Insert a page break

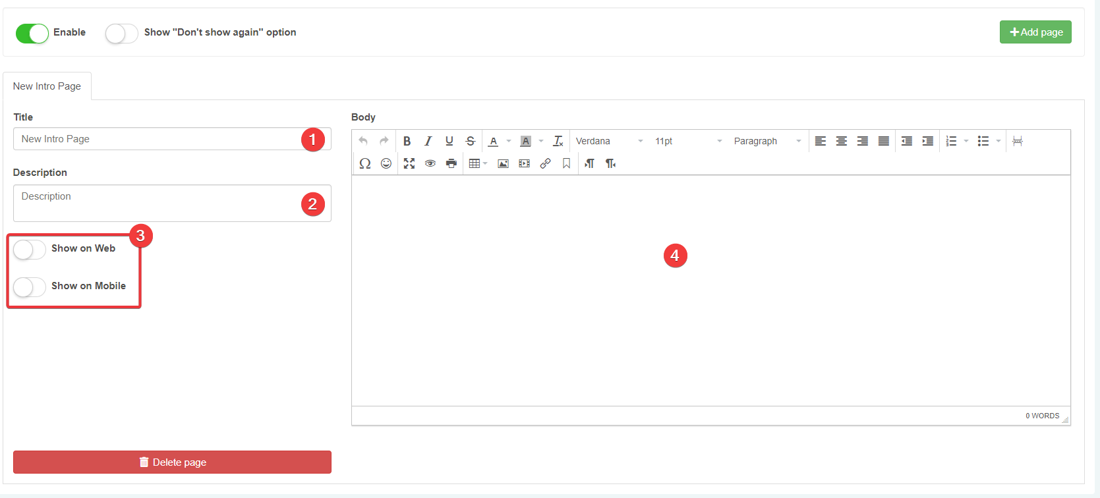tap(1018, 141)
